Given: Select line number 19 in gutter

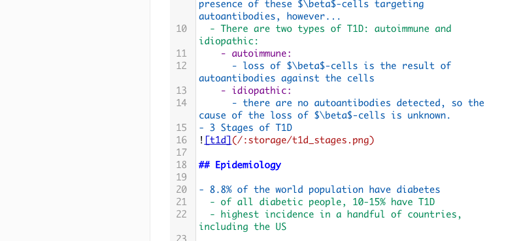Looking at the screenshot, I should [x=182, y=177].
